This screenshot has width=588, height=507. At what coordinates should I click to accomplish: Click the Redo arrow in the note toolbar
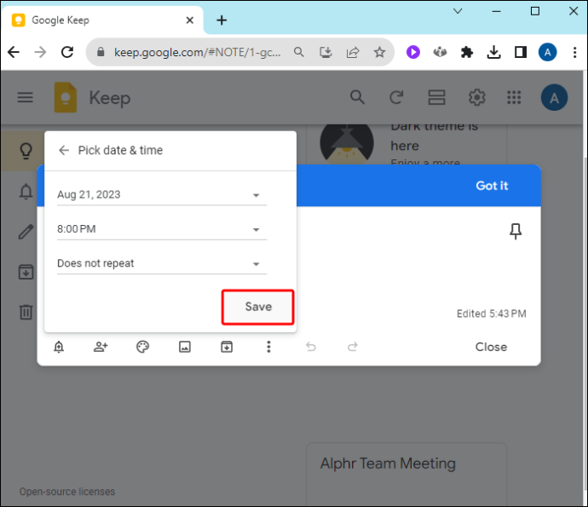353,347
